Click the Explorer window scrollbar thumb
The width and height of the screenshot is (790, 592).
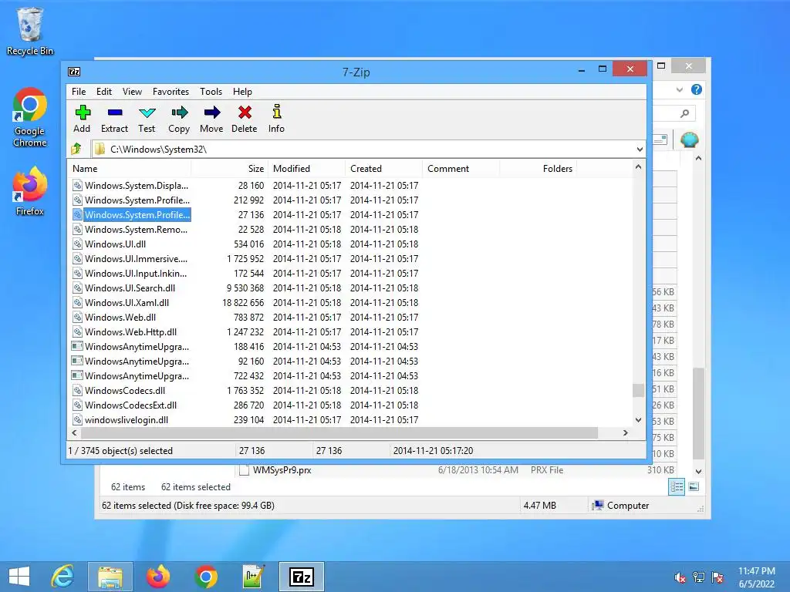698,414
